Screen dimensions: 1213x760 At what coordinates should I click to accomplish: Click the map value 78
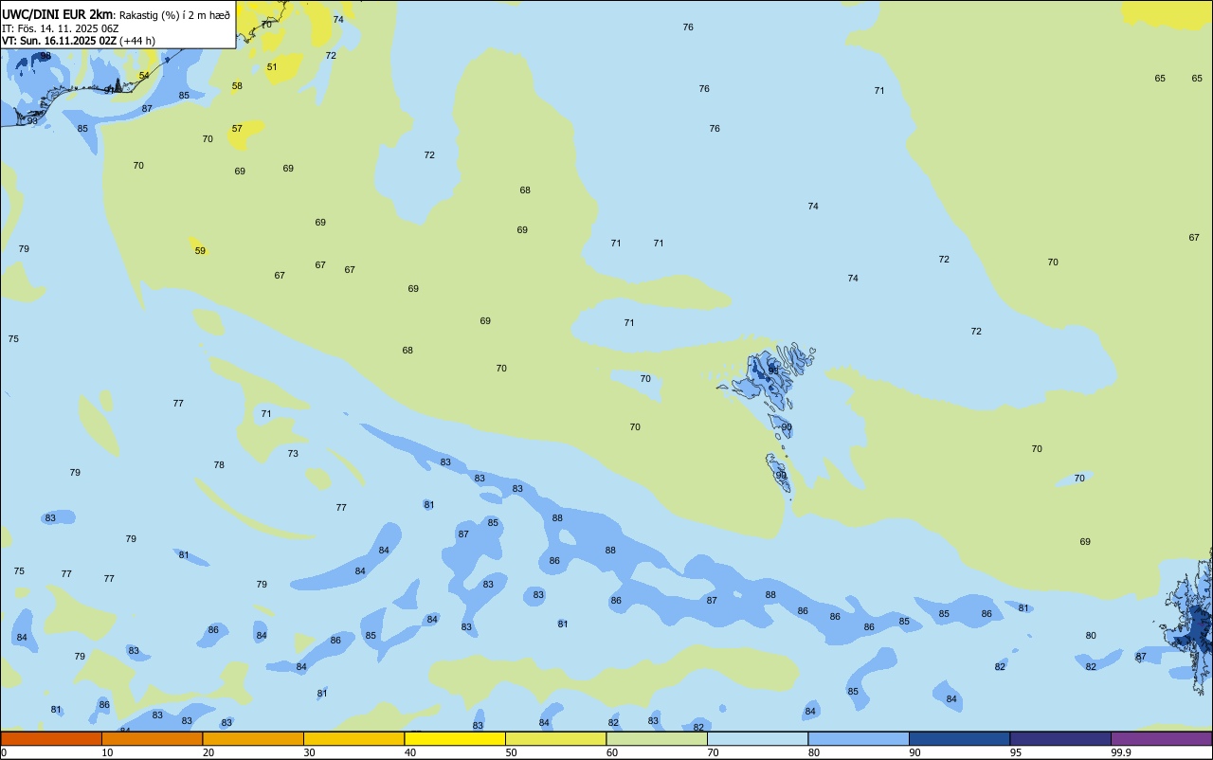219,464
